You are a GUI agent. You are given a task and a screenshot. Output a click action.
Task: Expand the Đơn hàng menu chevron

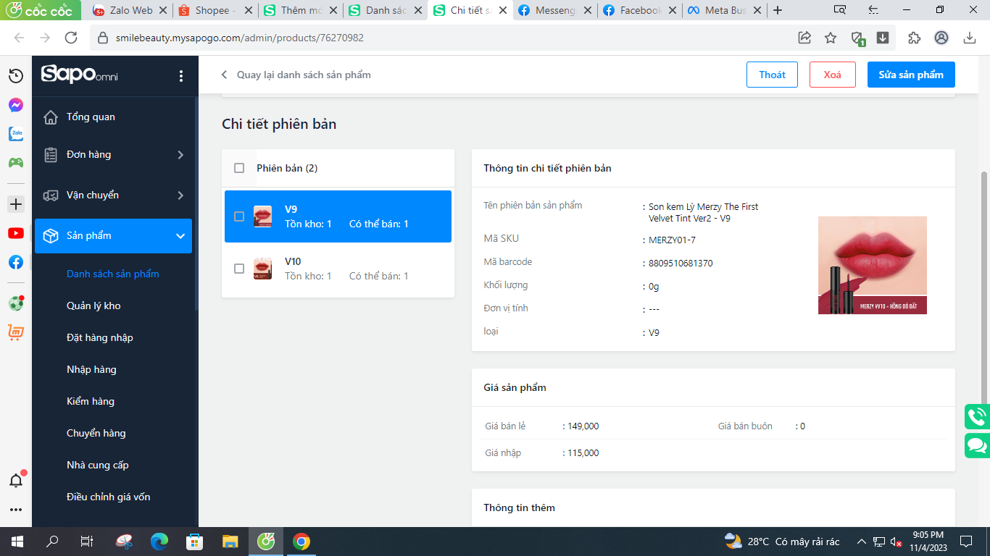(180, 155)
